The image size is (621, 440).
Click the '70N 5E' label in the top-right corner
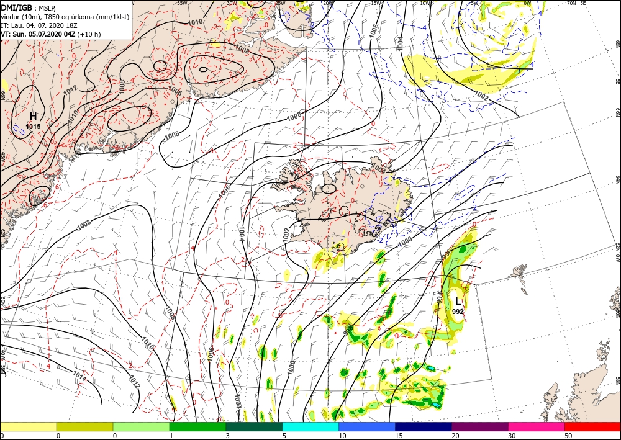click(576, 3)
